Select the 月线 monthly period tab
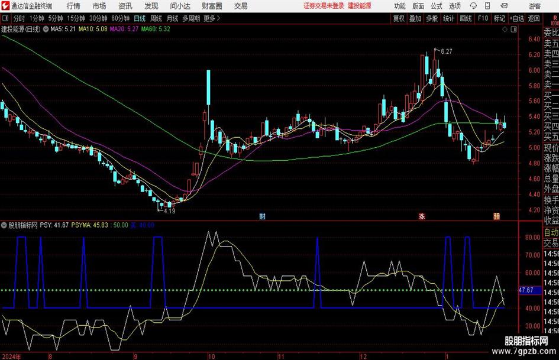 173,18
